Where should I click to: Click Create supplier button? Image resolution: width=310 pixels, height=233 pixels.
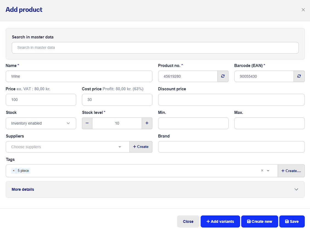point(141,147)
